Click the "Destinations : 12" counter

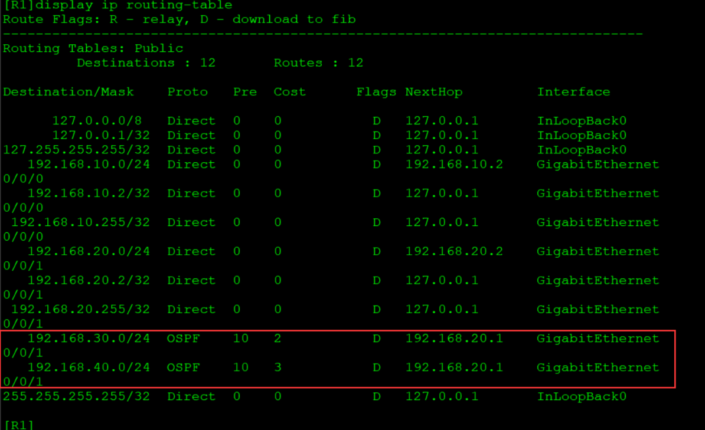click(145, 63)
